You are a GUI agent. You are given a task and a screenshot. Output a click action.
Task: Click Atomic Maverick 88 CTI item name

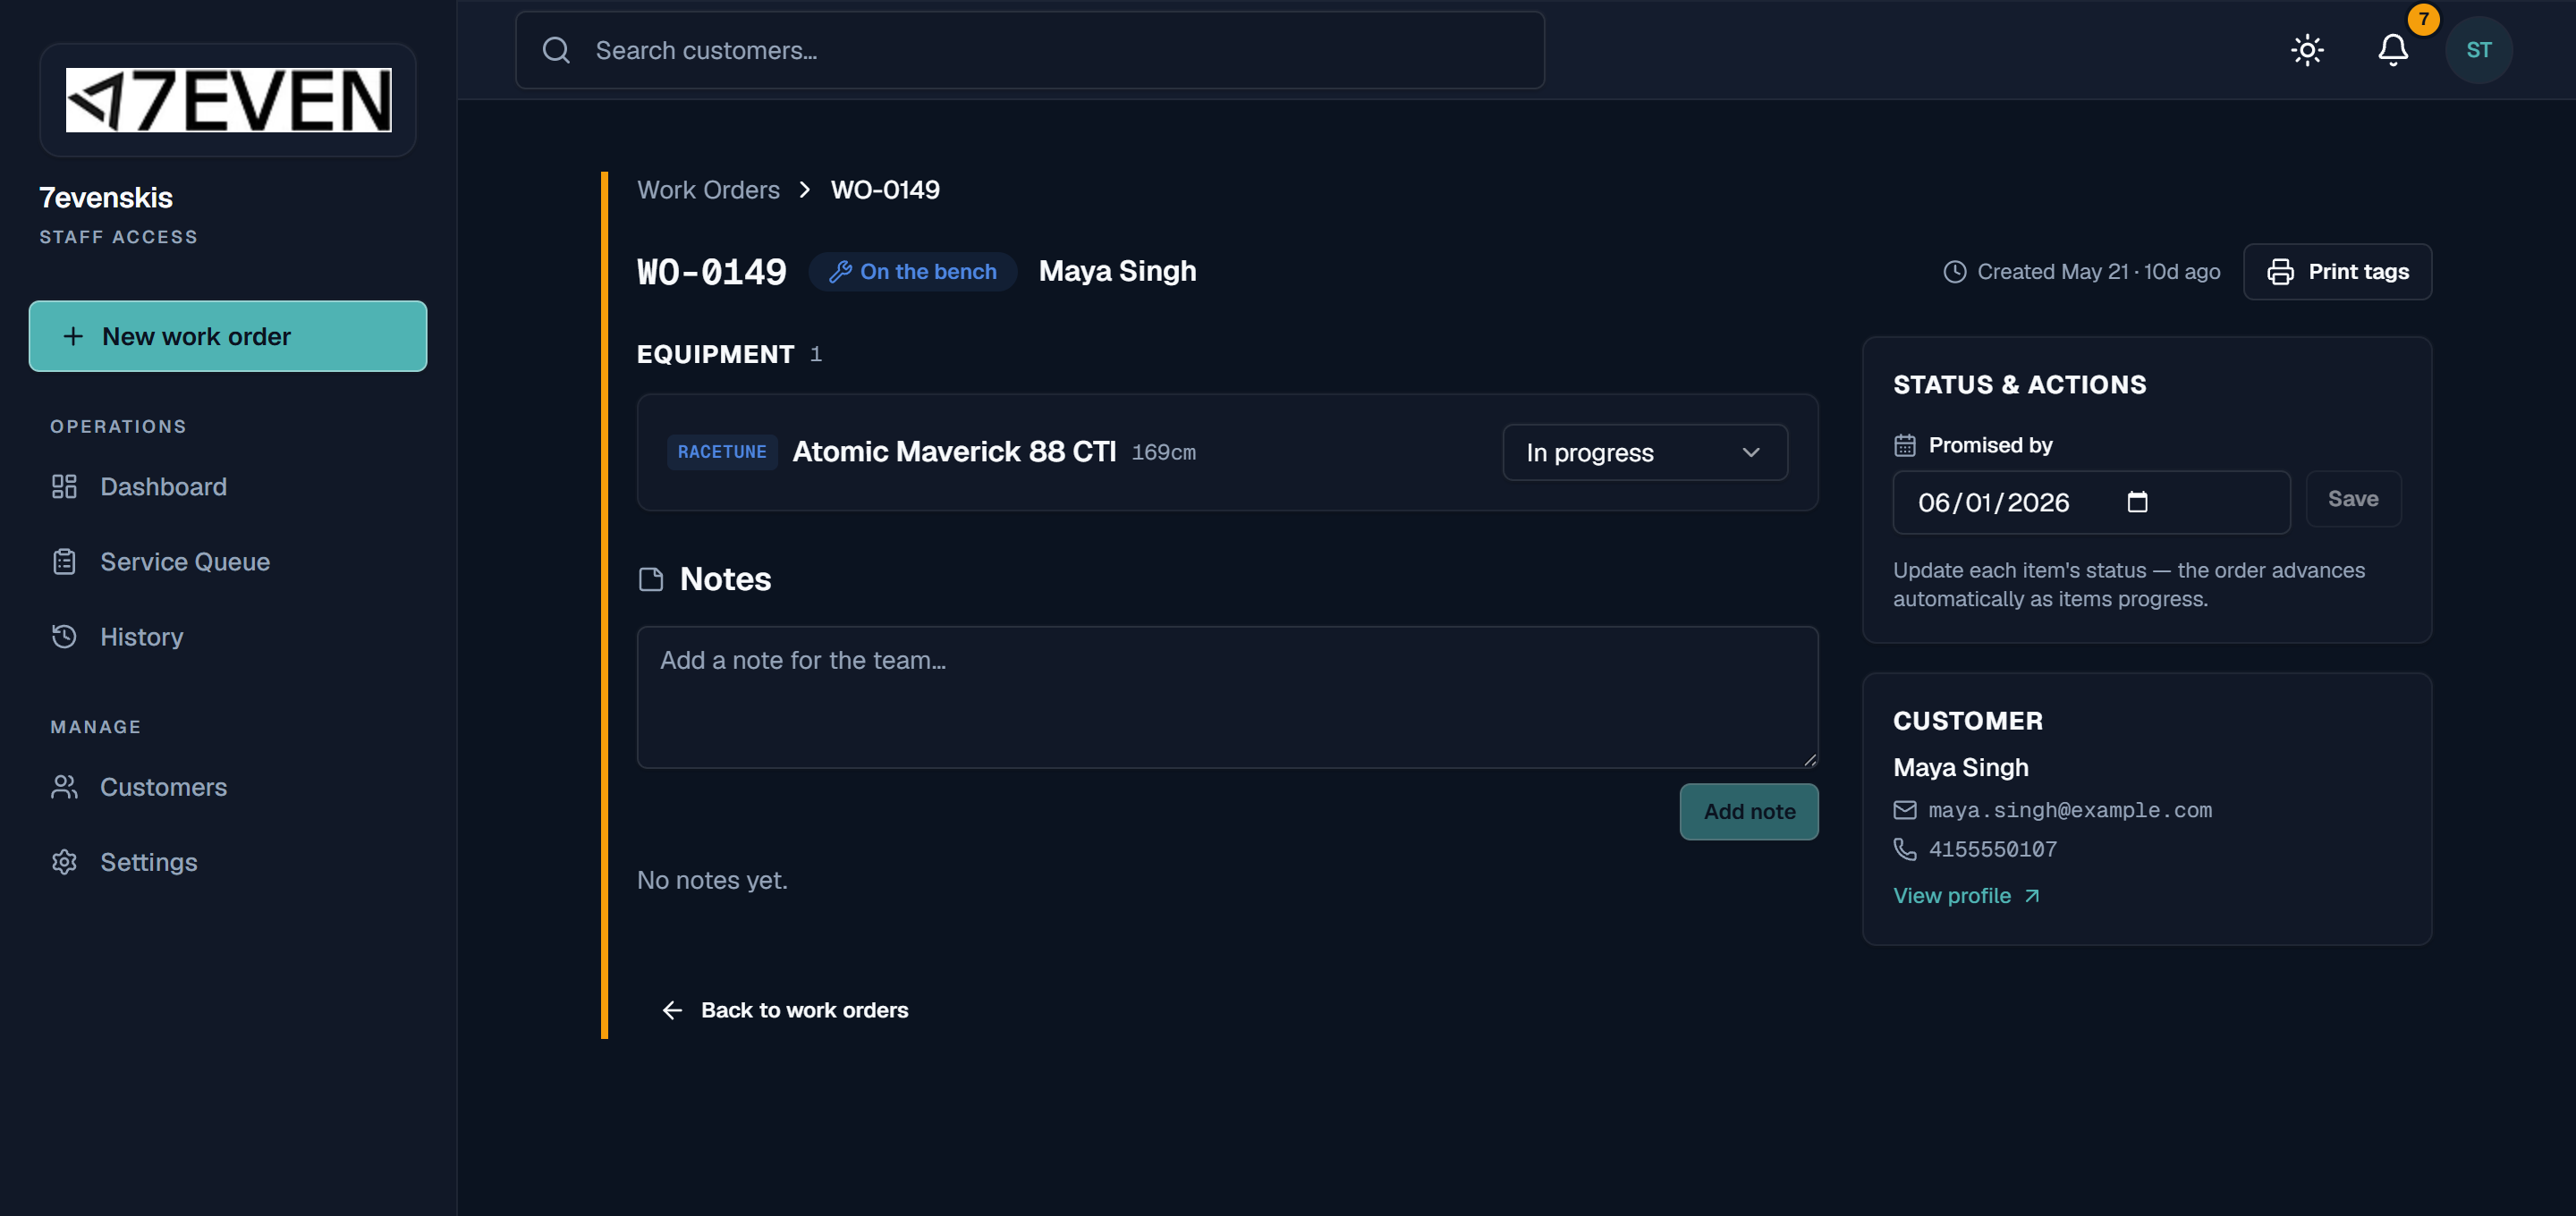click(x=954, y=452)
